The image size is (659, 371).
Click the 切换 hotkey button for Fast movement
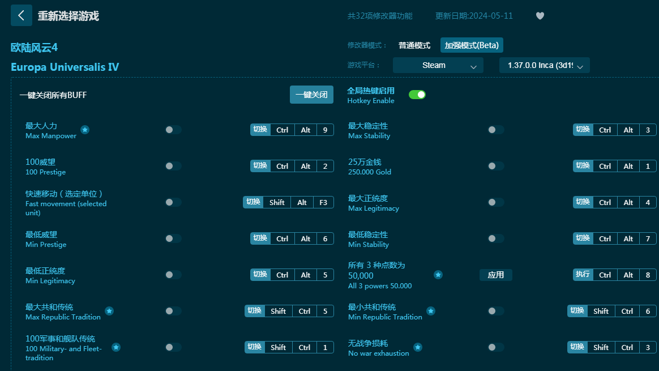click(253, 202)
